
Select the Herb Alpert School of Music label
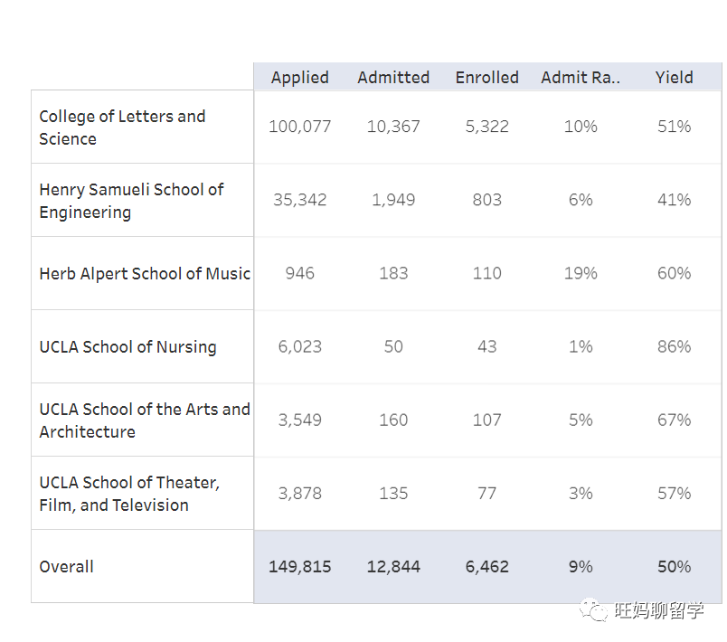tap(145, 273)
